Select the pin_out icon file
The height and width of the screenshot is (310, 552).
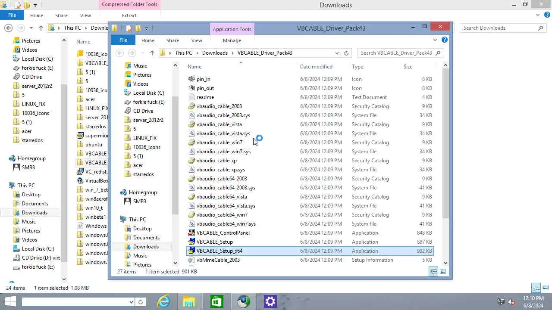point(192,88)
